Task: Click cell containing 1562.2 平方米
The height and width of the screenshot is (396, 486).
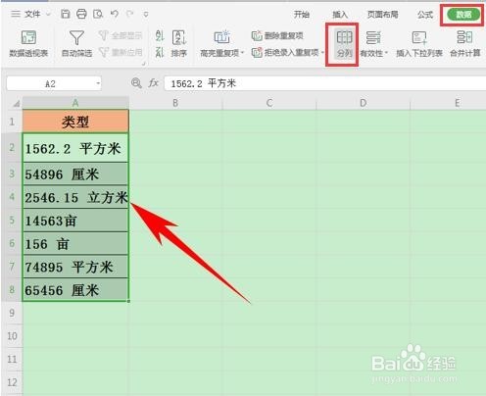Action: pos(75,148)
